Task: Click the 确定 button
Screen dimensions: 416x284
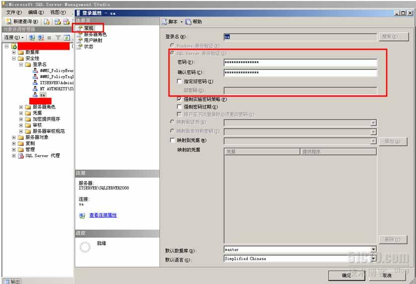Action: click(346, 276)
